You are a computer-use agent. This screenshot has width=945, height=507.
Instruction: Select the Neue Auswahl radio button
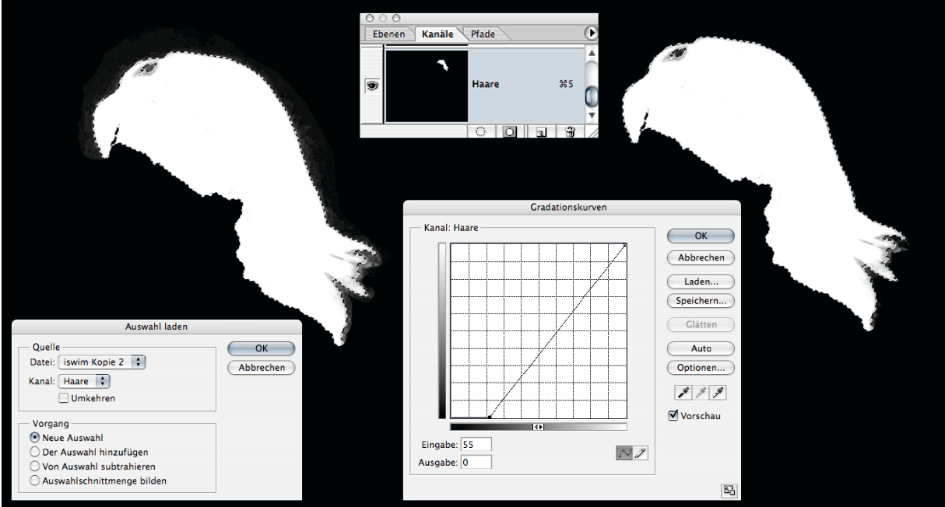tap(34, 438)
